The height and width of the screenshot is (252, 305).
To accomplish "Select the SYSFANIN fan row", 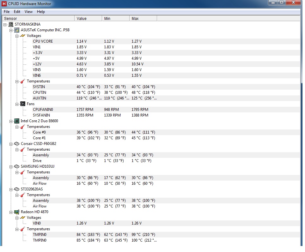I will (x=166, y=115).
